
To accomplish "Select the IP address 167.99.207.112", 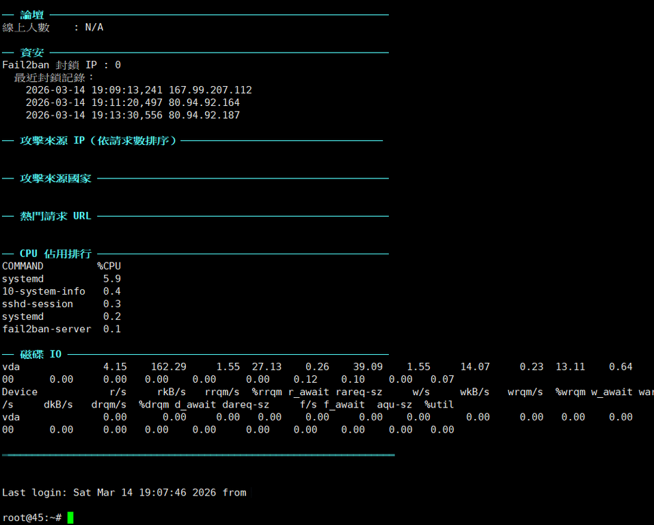I will coord(210,90).
